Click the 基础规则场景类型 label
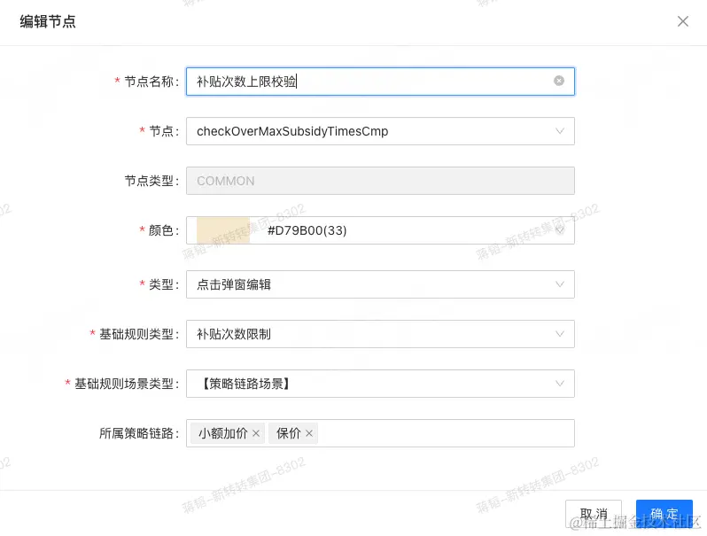 point(124,384)
